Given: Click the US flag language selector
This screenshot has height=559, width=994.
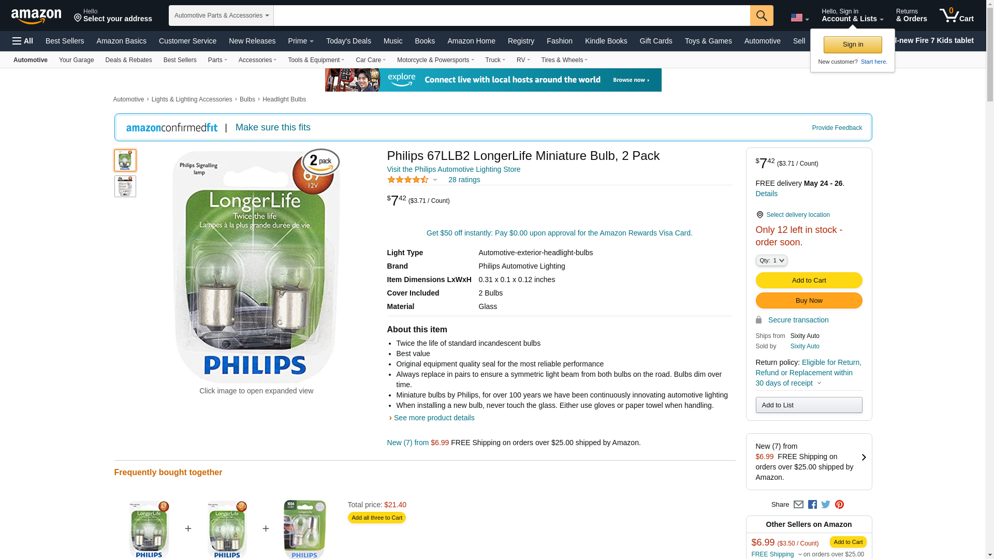Looking at the screenshot, I should [x=800, y=18].
